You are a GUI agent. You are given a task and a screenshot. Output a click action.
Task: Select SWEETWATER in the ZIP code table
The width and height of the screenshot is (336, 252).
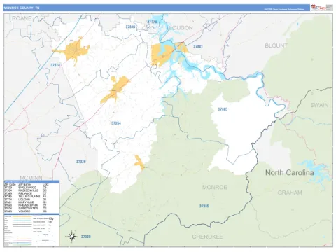point(28,209)
